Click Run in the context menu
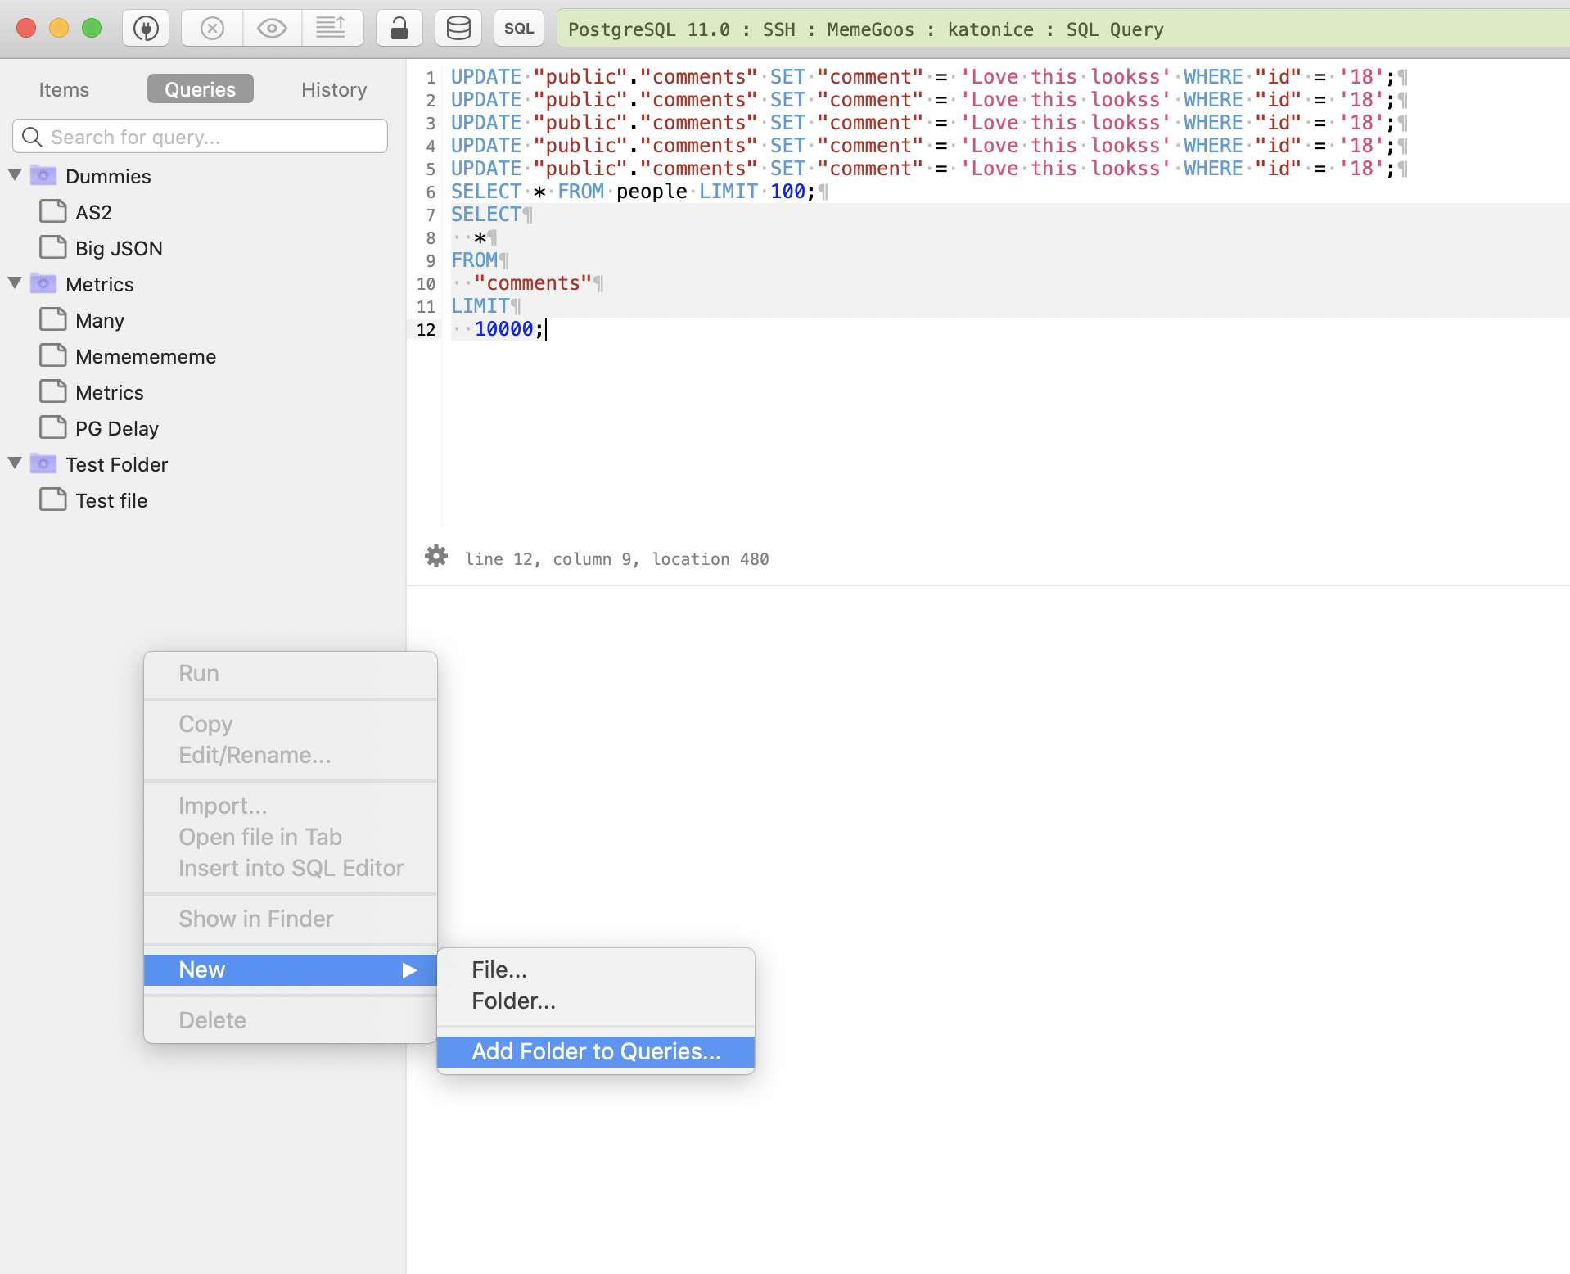Viewport: 1570px width, 1274px height. pos(198,673)
